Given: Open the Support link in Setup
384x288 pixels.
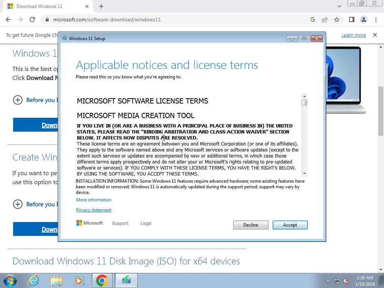Looking at the screenshot, I should pyautogui.click(x=120, y=223).
